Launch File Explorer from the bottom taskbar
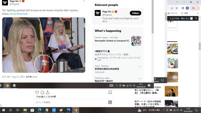Viewport: 201px width, 113px height. pos(25,110)
